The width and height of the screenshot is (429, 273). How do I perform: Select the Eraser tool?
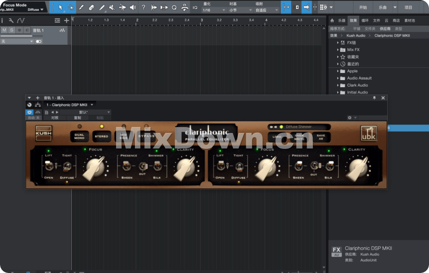click(91, 8)
